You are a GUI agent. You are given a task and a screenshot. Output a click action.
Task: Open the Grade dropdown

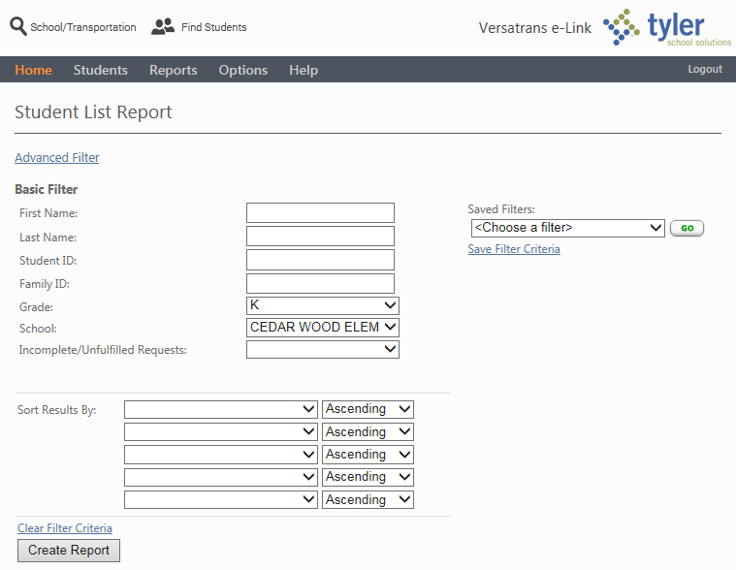click(323, 305)
